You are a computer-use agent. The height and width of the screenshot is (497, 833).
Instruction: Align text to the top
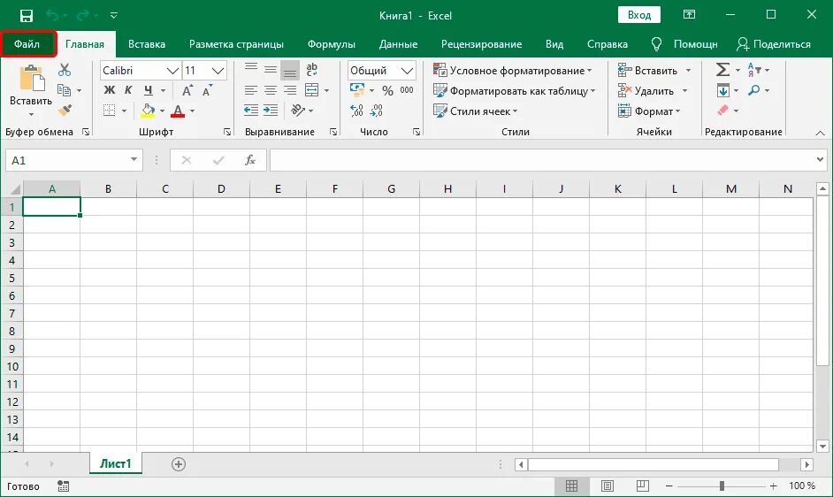coord(251,69)
